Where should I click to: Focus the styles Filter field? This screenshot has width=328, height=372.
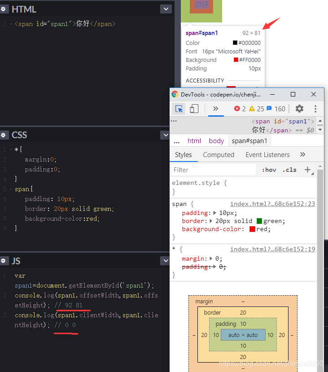[x=214, y=170]
